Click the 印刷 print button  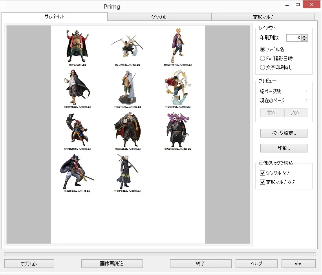[284, 148]
